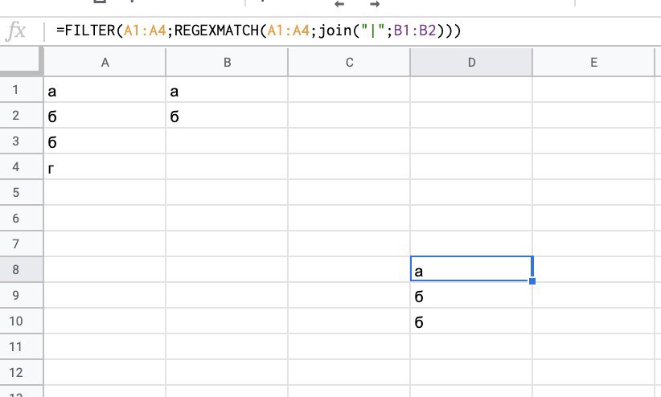The width and height of the screenshot is (661, 397).
Task: Select column A header
Action: point(105,63)
